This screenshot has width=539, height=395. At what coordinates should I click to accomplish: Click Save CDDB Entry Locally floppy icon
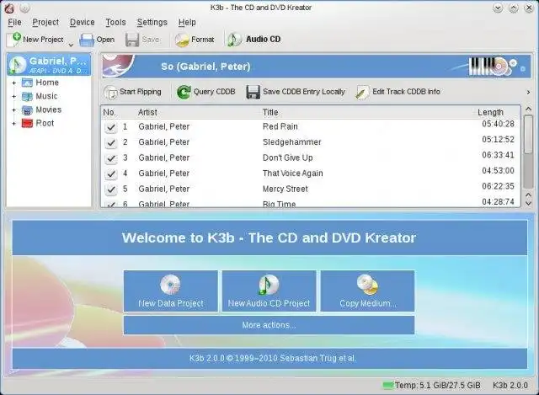(x=253, y=92)
